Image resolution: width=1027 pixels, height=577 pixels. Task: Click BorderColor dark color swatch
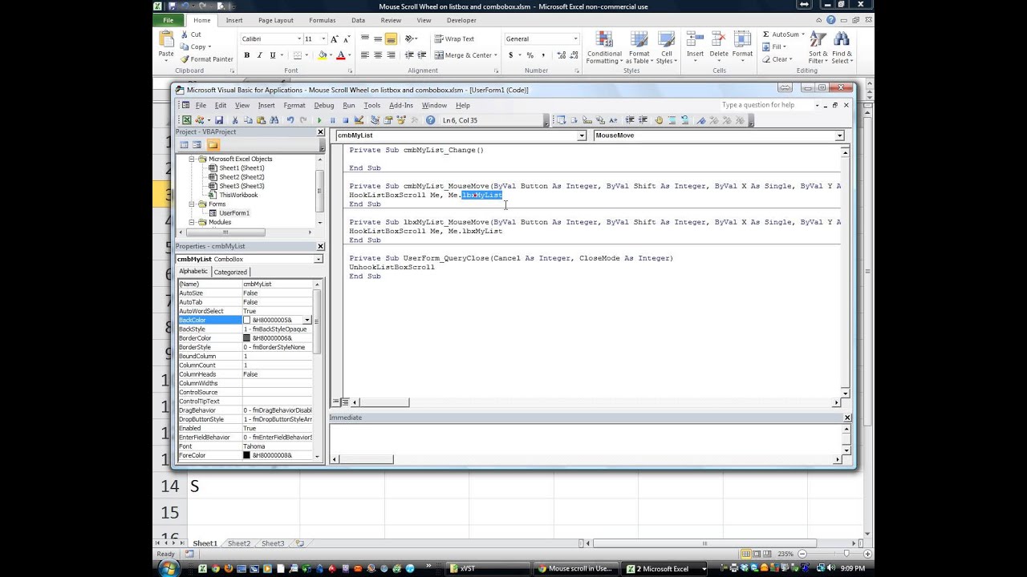[x=247, y=338]
